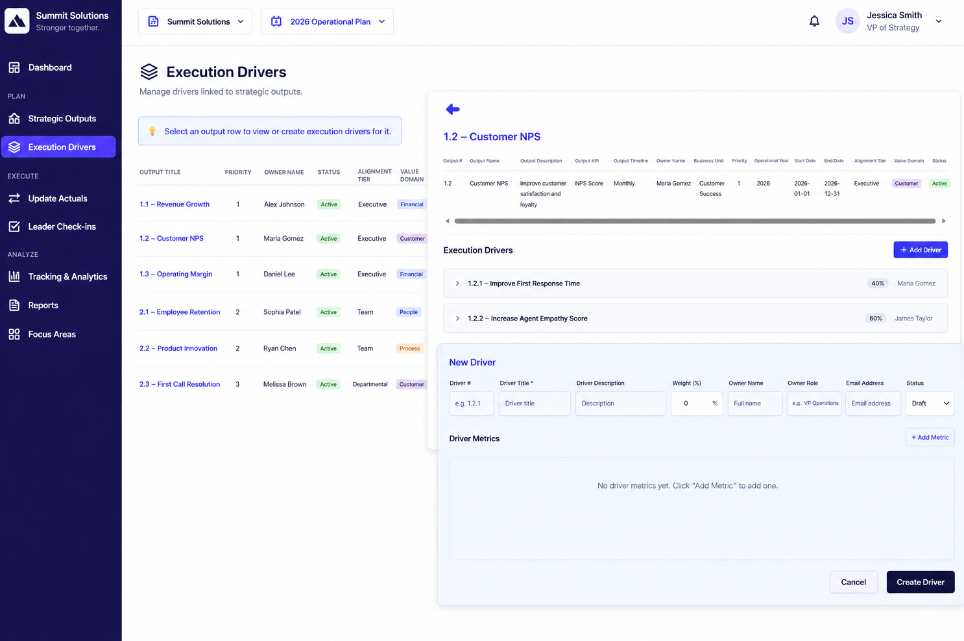Open 2026 Operational Plan dropdown
The image size is (964, 641).
pos(327,21)
